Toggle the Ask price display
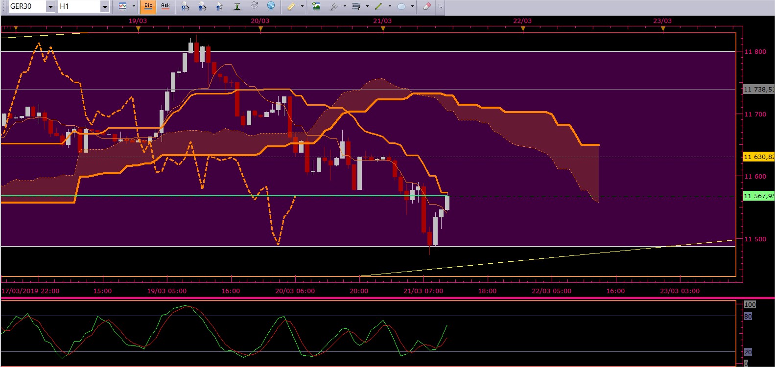This screenshot has height=367, width=775. point(165,6)
